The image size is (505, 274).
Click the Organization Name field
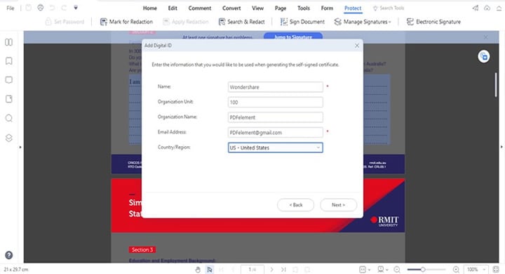tap(276, 117)
